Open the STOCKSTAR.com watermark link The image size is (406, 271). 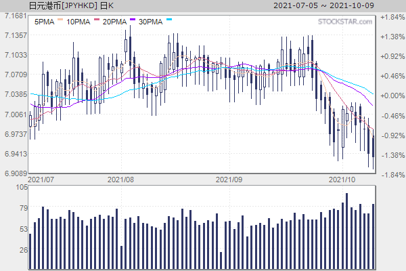coord(345,22)
